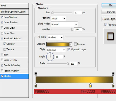Toggle the Preview checkbox
The height and width of the screenshot is (101, 116).
pos(106,25)
